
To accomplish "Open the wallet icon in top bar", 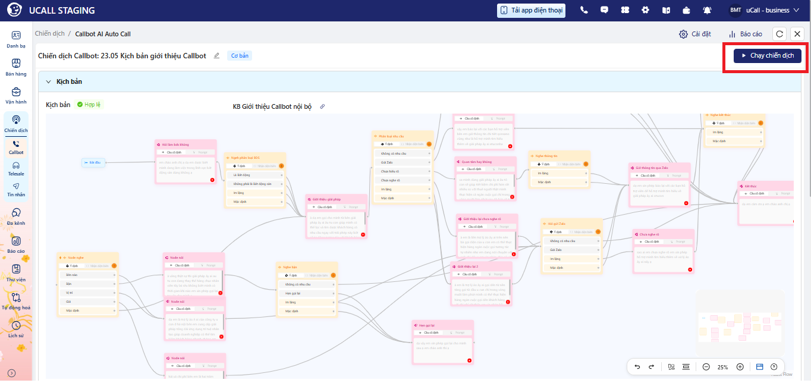I will 687,10.
